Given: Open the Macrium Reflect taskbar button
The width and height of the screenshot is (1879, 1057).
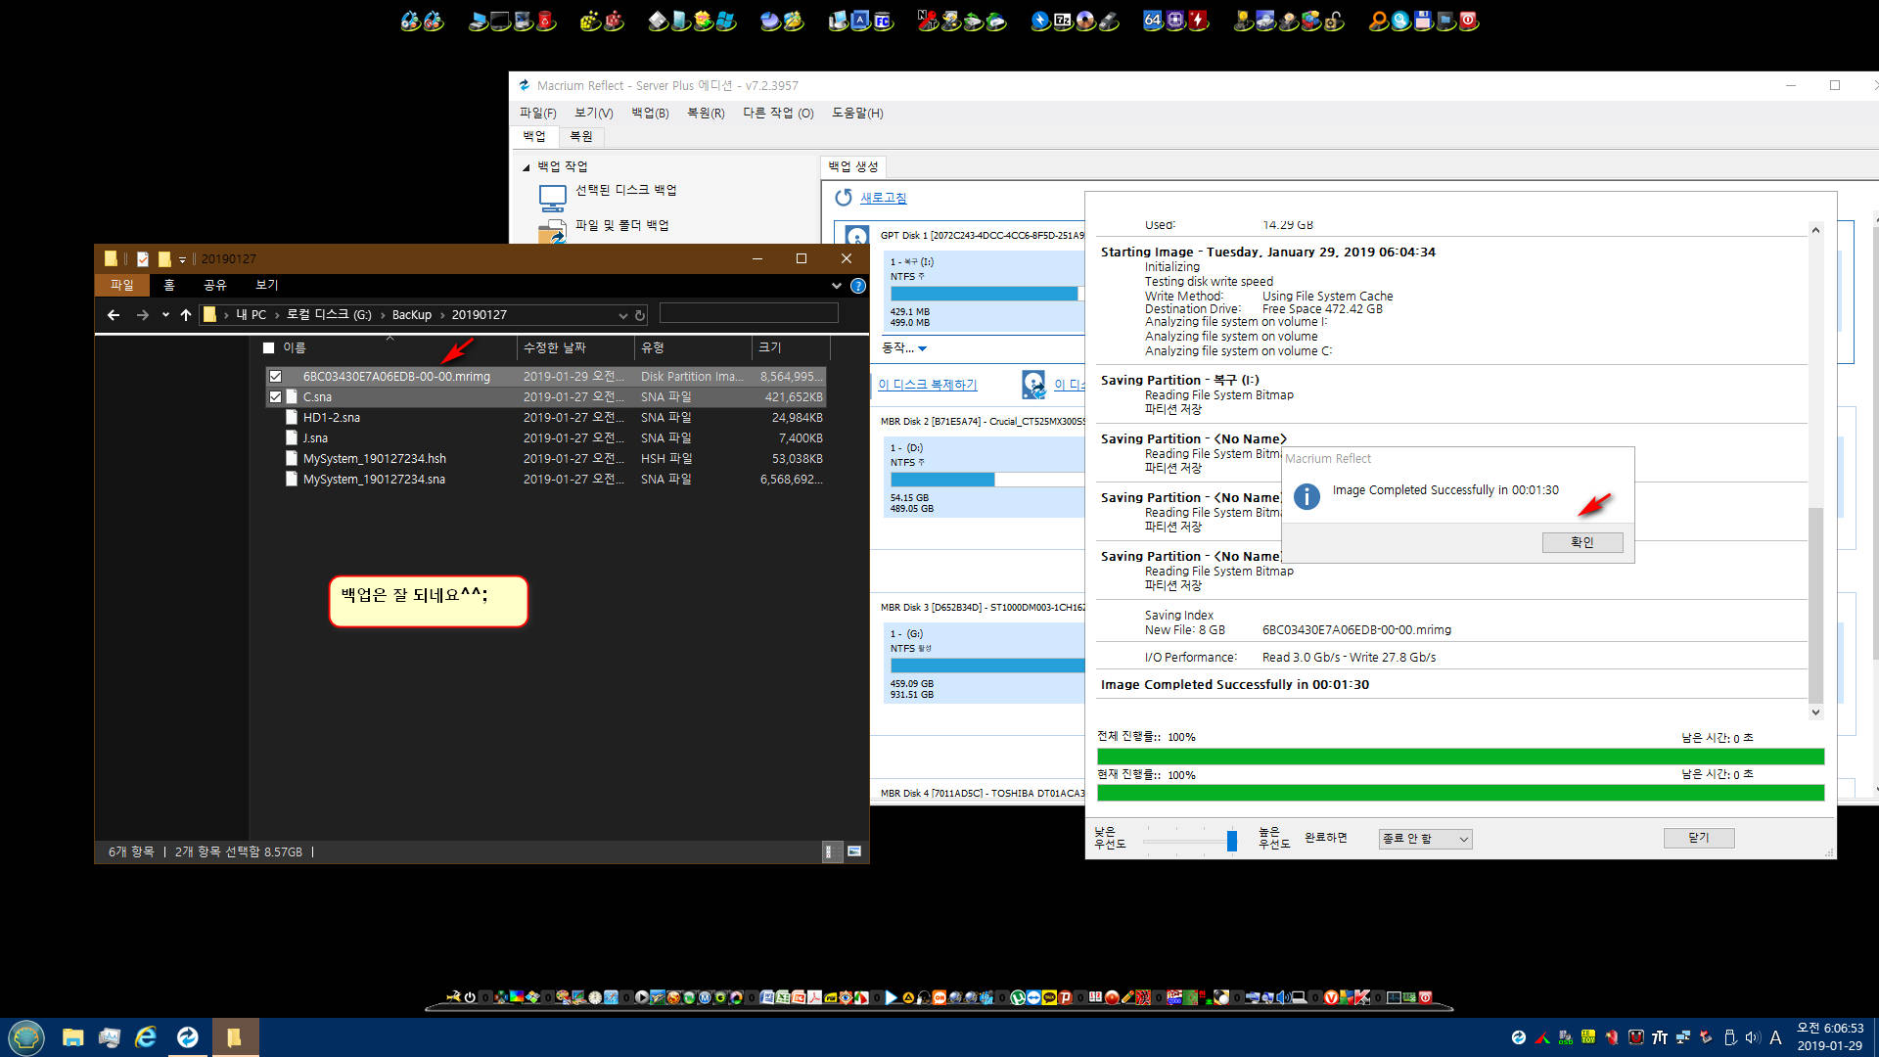Looking at the screenshot, I should click(187, 1037).
